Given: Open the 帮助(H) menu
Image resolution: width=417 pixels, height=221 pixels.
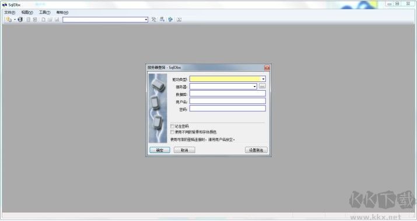Looking at the screenshot, I should (62, 12).
